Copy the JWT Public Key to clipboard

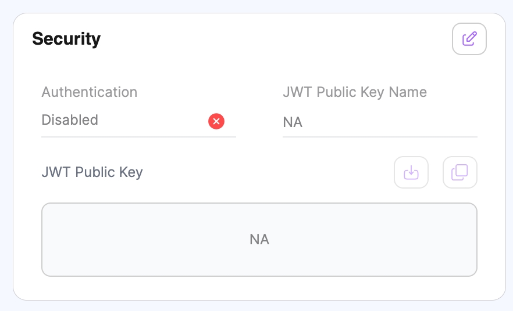(x=460, y=172)
